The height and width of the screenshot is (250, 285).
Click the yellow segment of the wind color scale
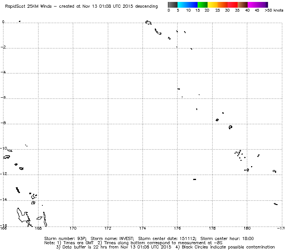[x=213, y=5]
